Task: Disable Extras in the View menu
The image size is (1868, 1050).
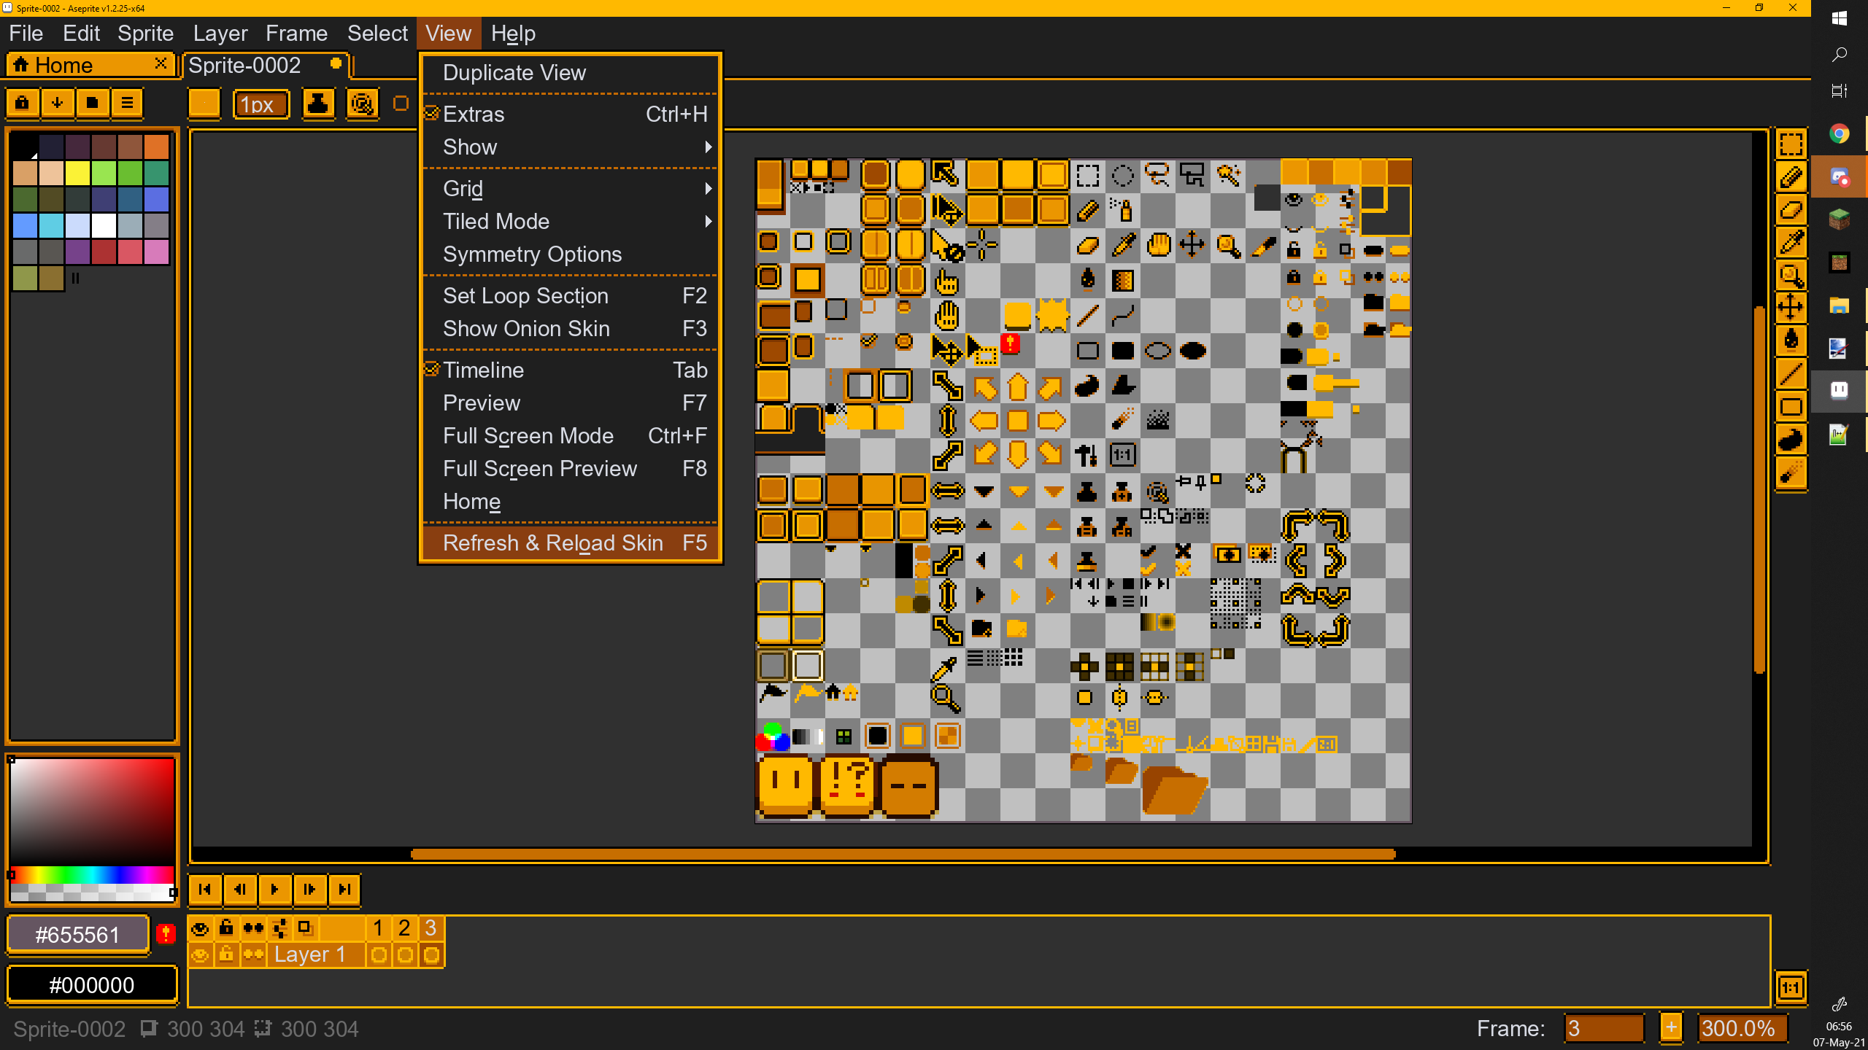Action: [473, 114]
